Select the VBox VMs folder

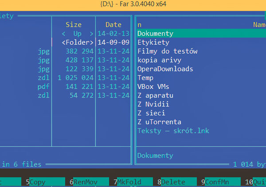click(x=153, y=87)
